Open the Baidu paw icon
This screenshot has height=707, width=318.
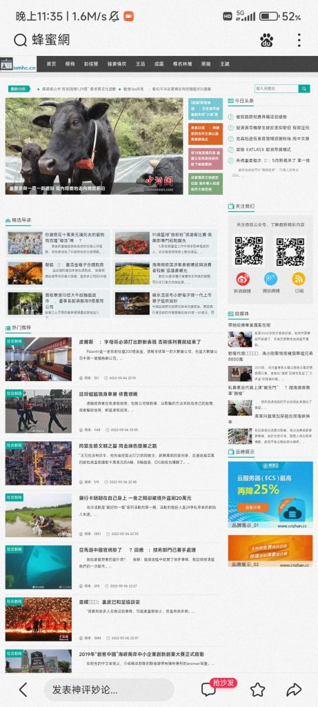pyautogui.click(x=267, y=40)
